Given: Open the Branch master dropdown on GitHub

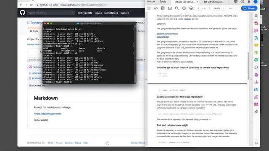Looking at the screenshot, I should coord(35,60).
